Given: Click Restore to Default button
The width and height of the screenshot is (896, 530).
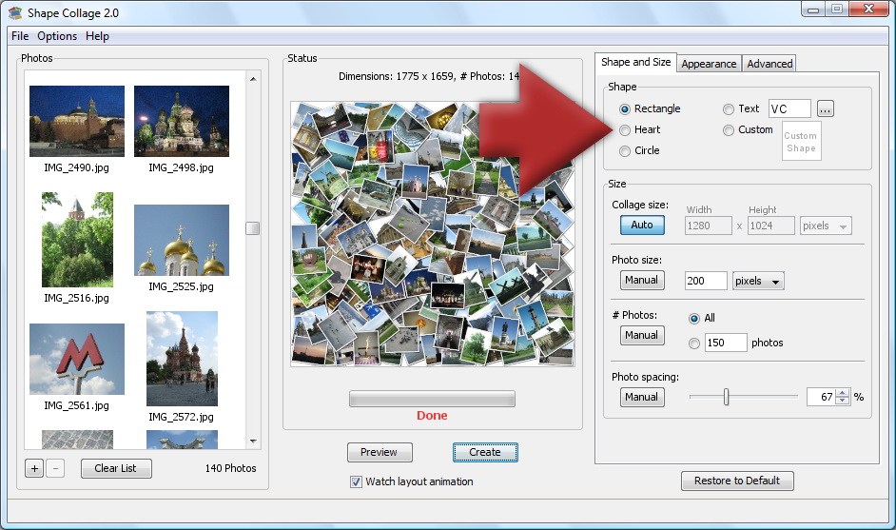Looking at the screenshot, I should coord(737,481).
